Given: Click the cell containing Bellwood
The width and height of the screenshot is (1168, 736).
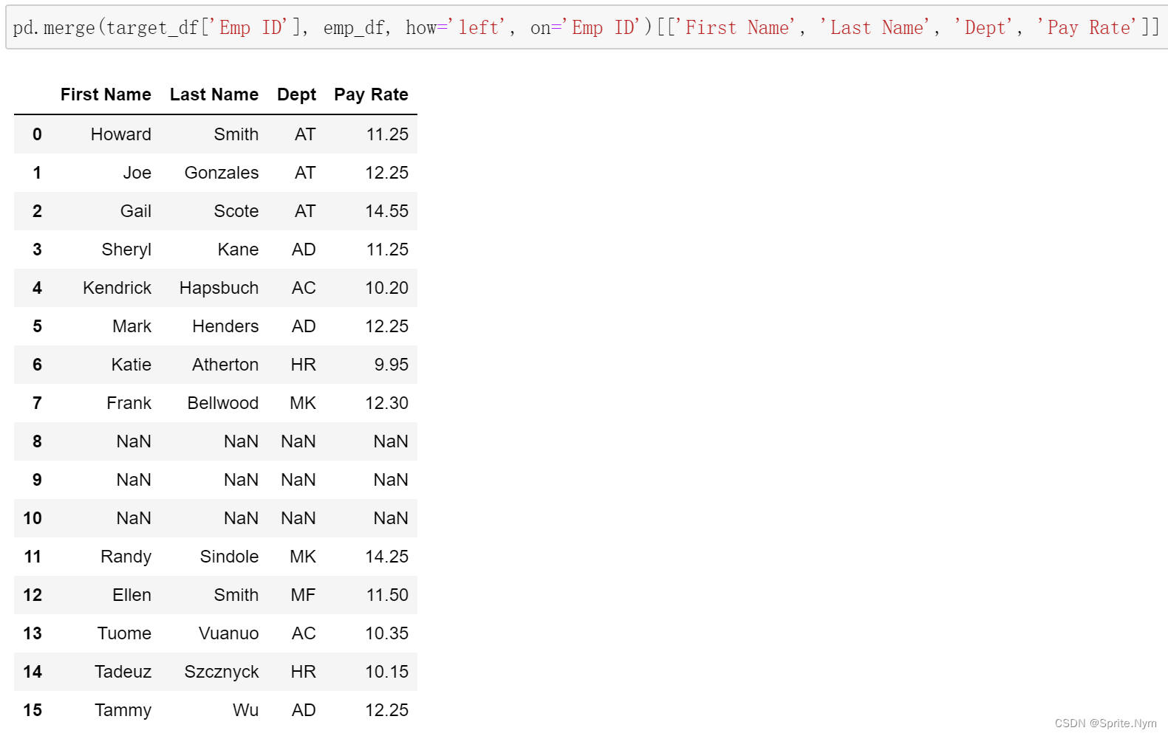Looking at the screenshot, I should pos(223,403).
